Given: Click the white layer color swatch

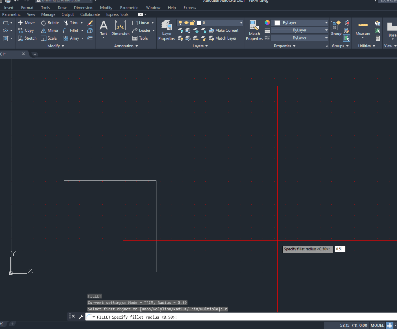Looking at the screenshot, I should coord(198,22).
